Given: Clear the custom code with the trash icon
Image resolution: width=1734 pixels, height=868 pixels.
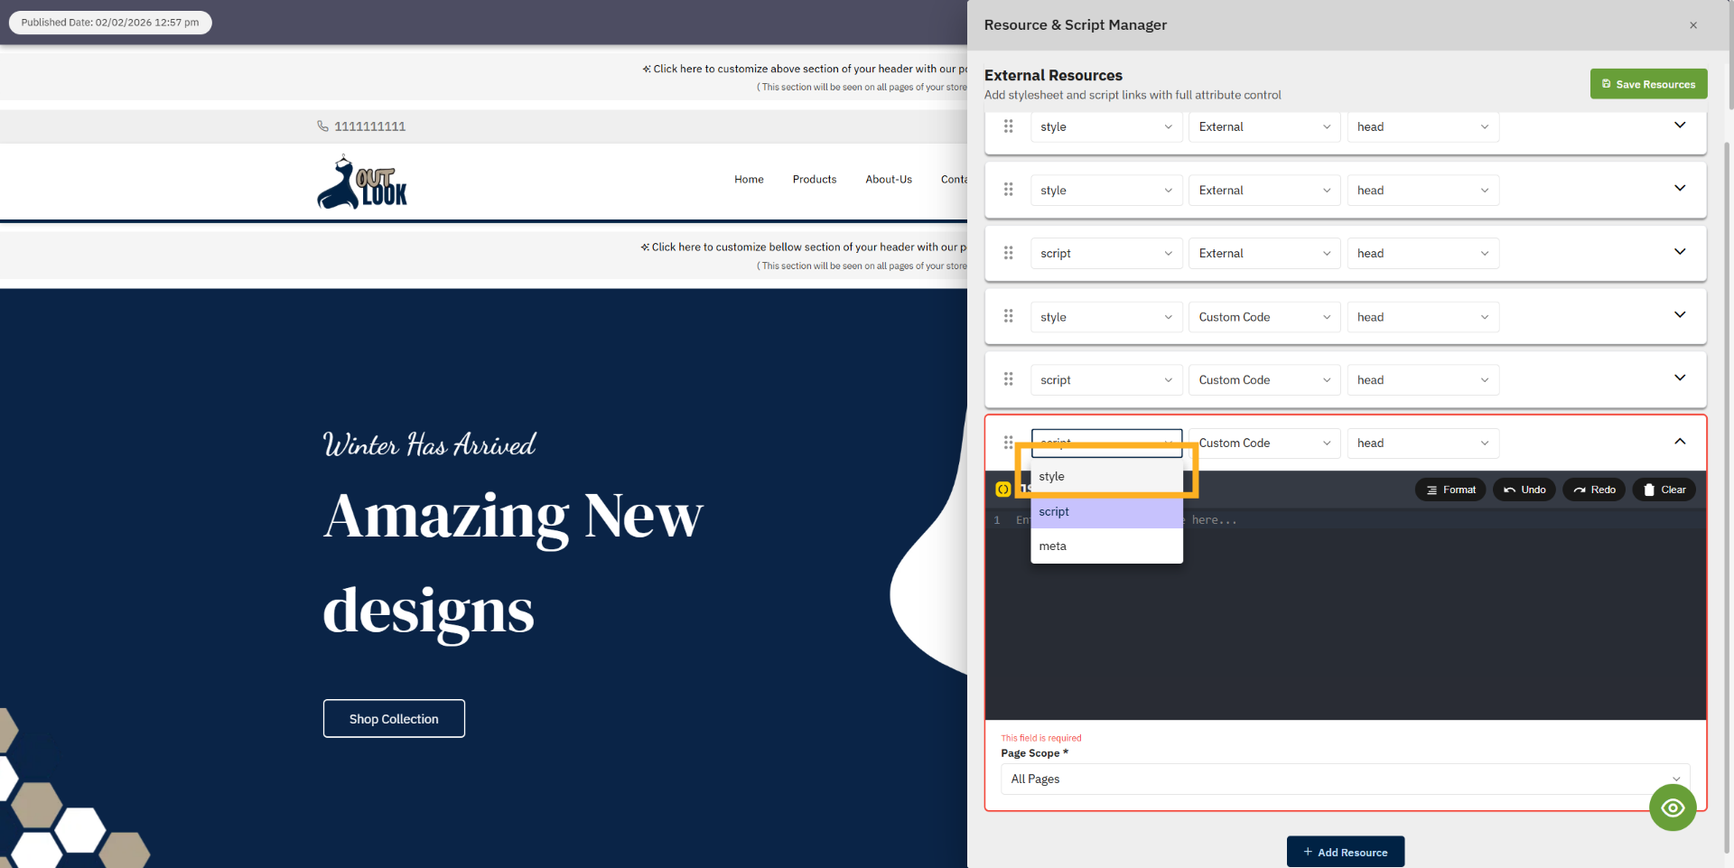Looking at the screenshot, I should (x=1650, y=490).
